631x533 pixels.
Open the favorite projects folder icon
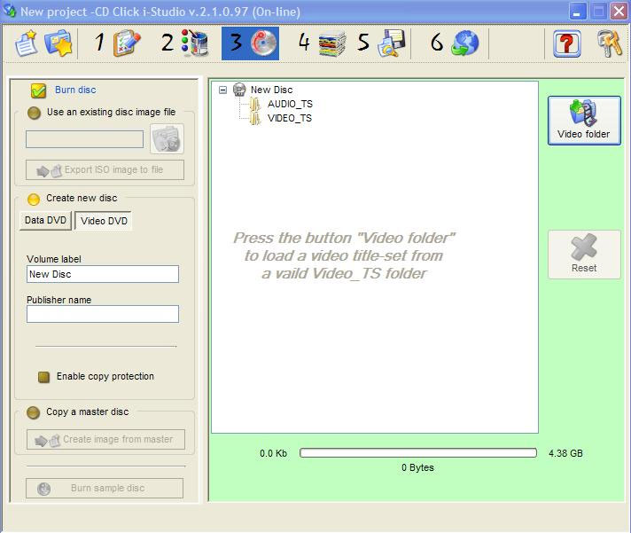tap(58, 43)
